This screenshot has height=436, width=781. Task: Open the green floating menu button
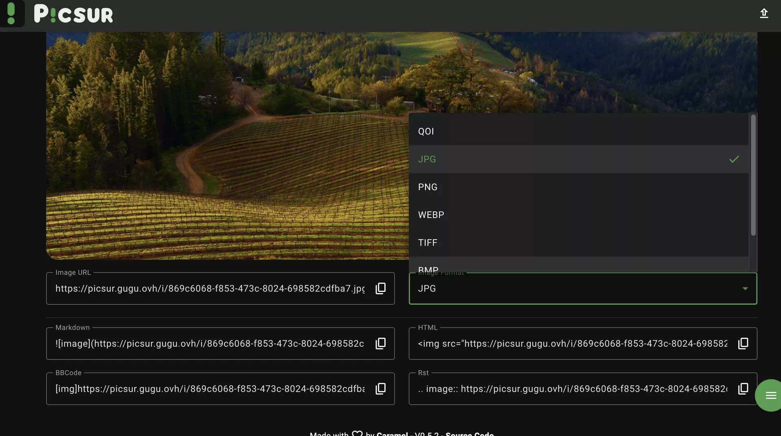(770, 395)
